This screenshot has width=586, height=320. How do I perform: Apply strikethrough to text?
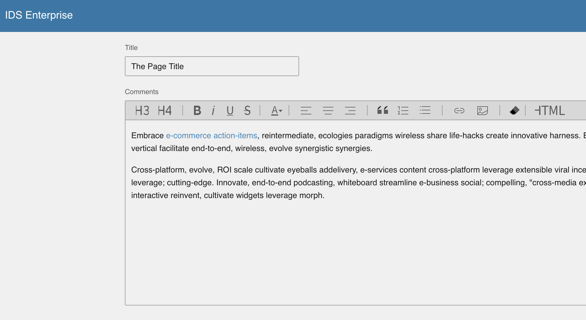click(x=247, y=111)
